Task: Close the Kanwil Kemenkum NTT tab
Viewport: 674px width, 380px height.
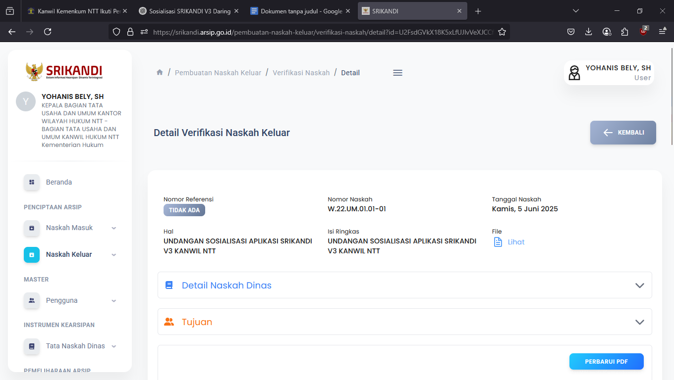Action: [124, 11]
